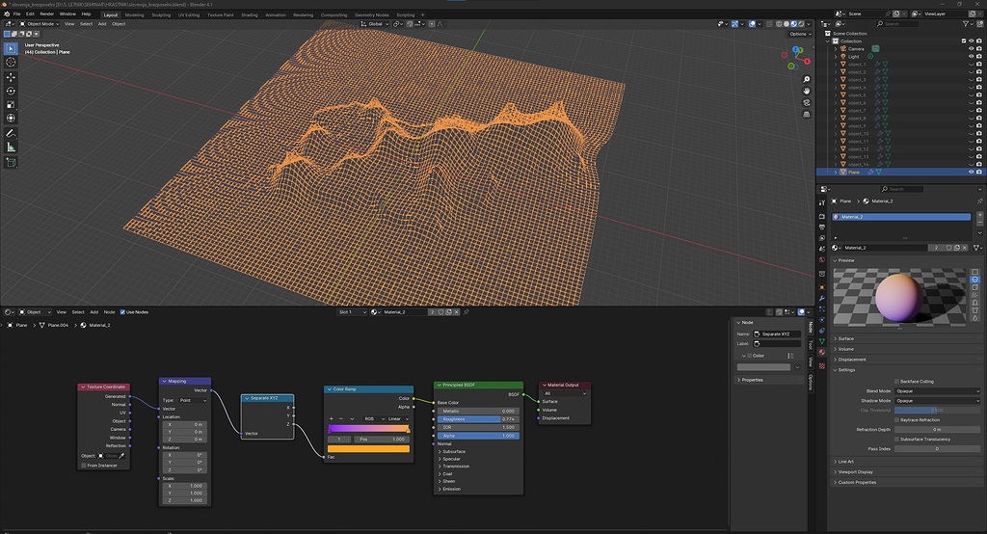Open Color Ramp Linear interpolation dropdown
The image size is (987, 534).
398,418
